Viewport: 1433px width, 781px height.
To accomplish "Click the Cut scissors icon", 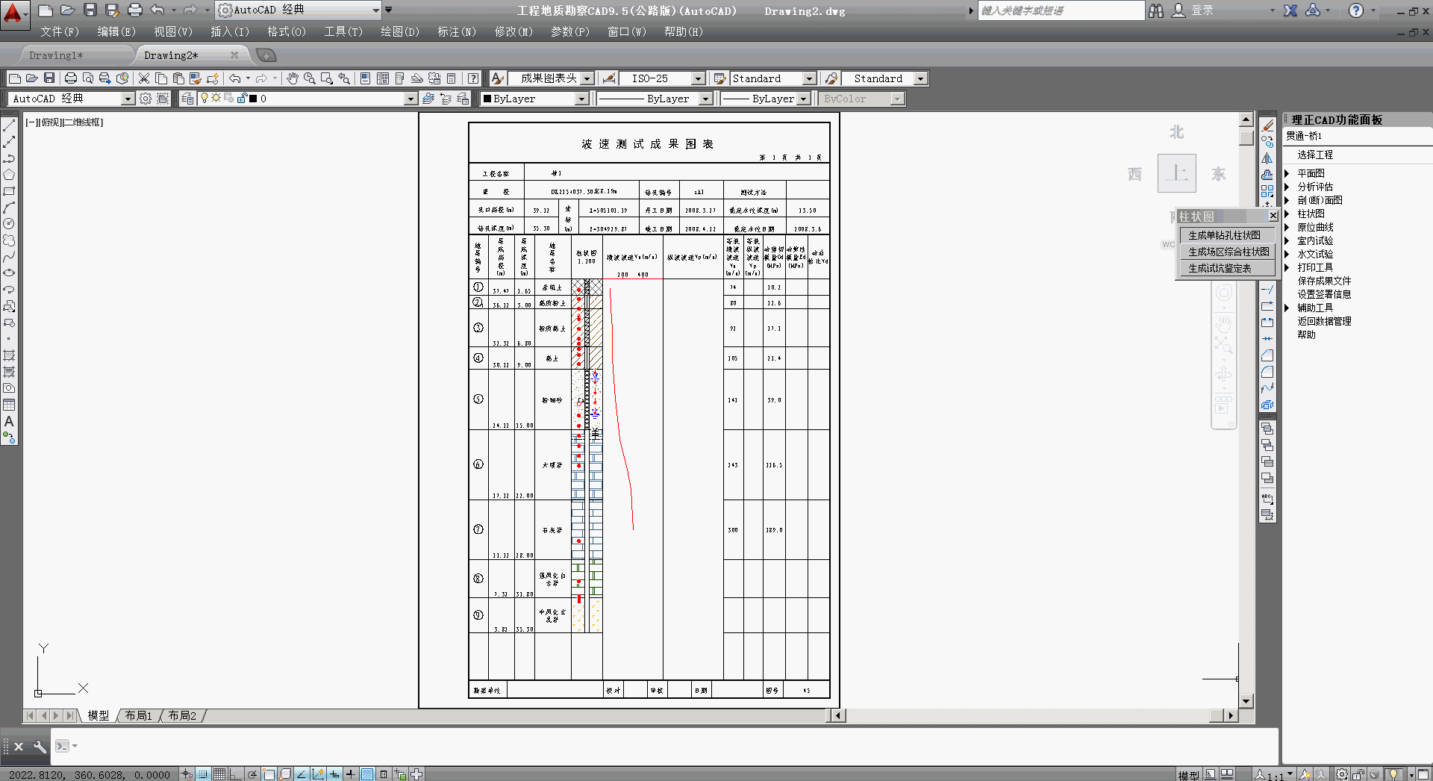I will [x=144, y=78].
